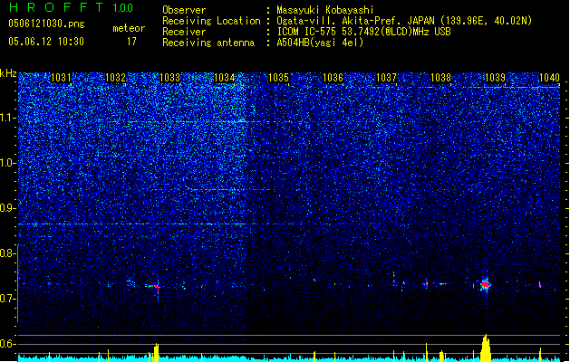
Task: Click the 1.0 kHz frequency label
Action: (x=7, y=164)
